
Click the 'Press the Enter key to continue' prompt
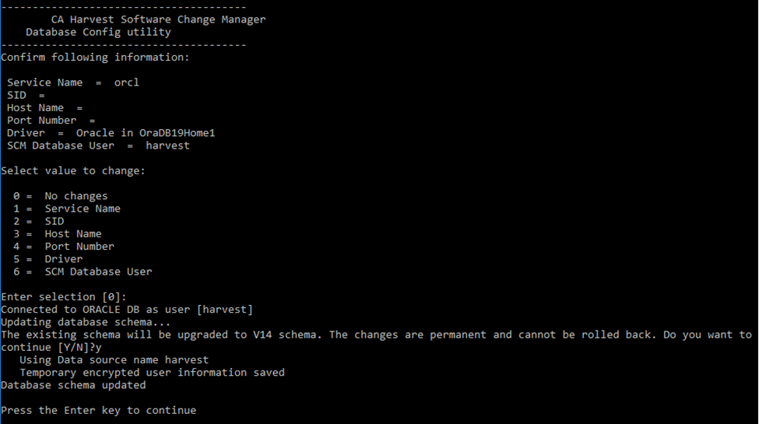coord(98,410)
